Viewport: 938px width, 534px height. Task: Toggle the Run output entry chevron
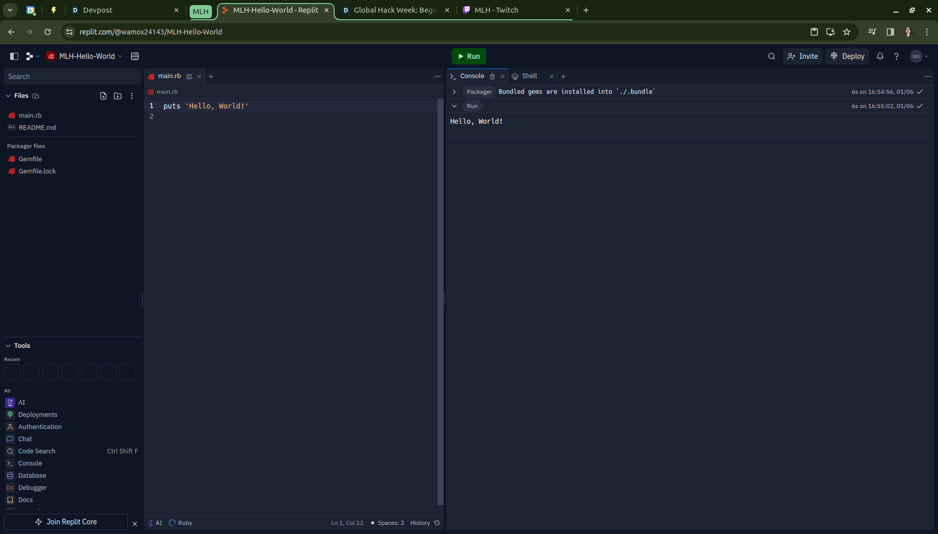click(454, 106)
